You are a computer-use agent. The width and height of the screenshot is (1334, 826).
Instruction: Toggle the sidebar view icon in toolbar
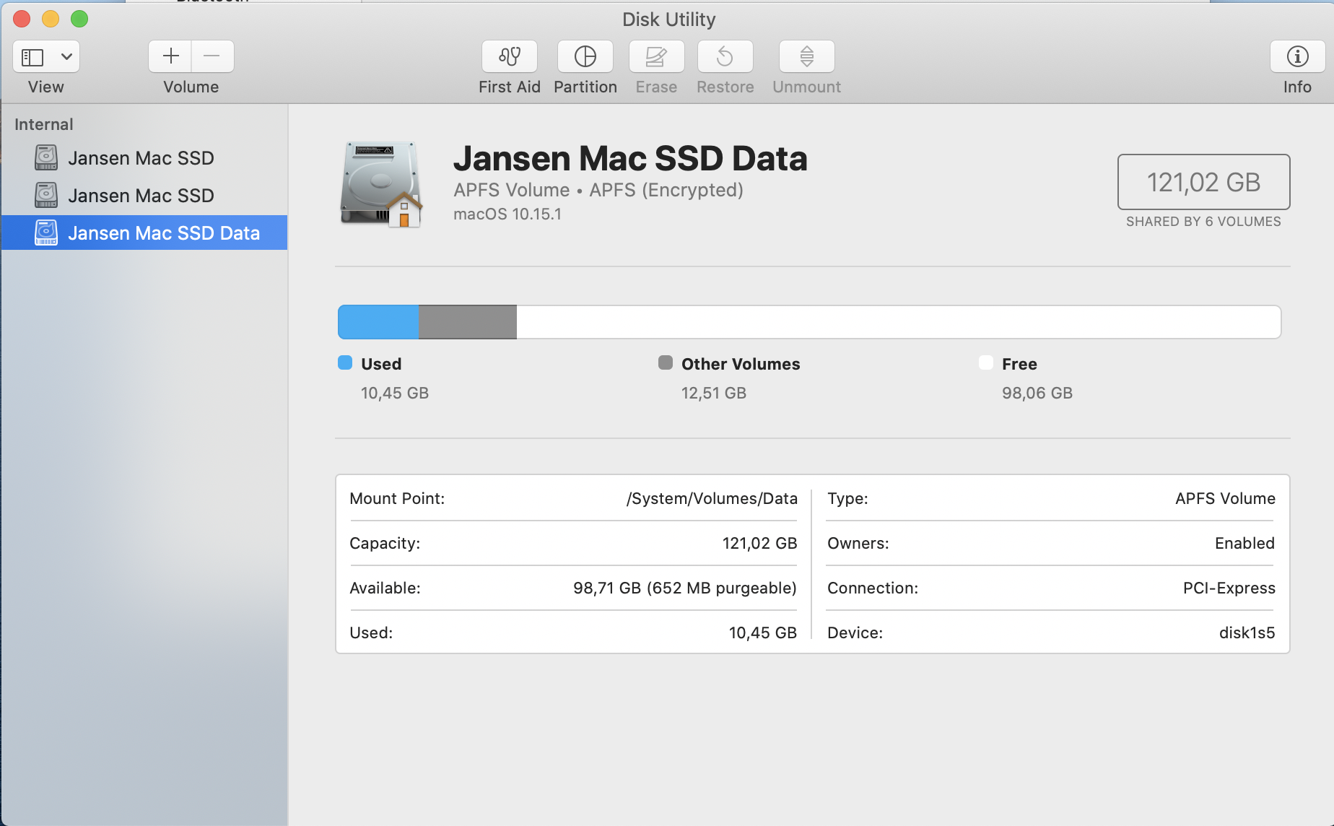(32, 57)
